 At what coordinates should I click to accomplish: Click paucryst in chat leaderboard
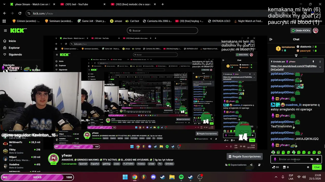click(305, 51)
